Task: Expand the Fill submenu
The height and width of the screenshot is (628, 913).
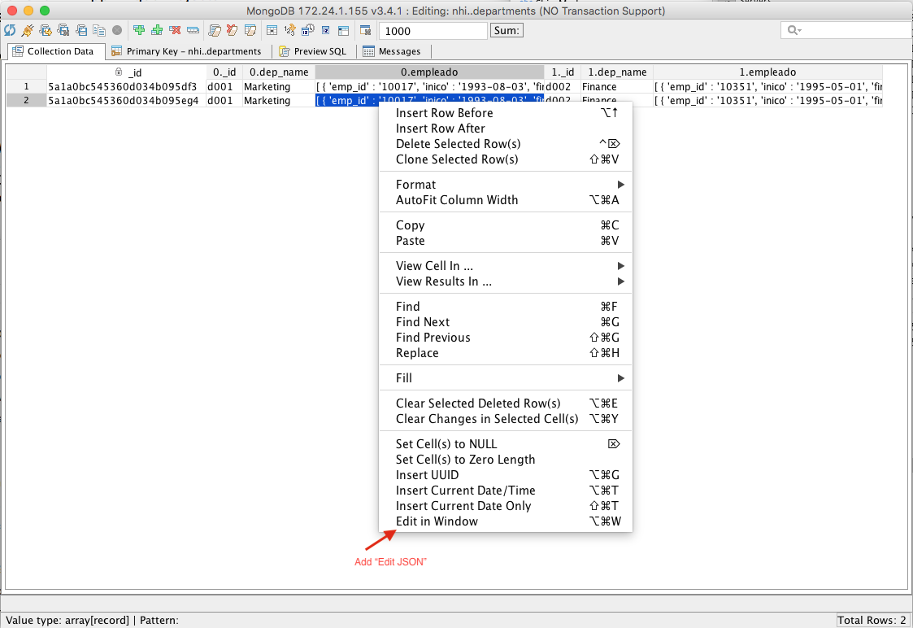Action: coord(506,378)
